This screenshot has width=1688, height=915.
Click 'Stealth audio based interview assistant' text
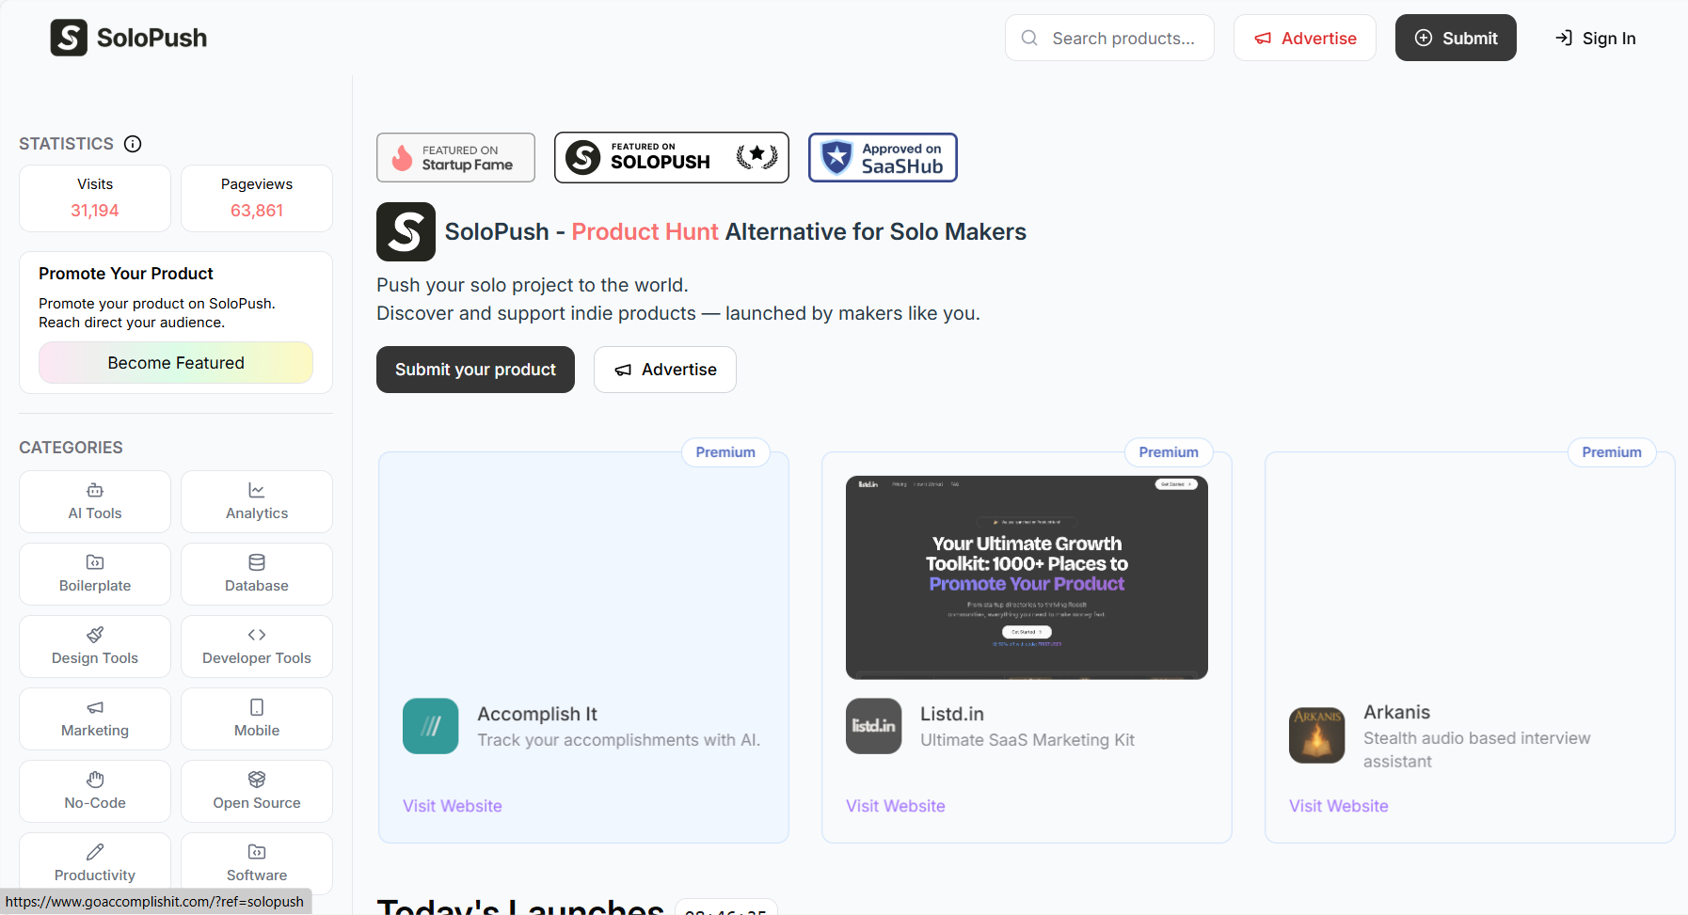pos(1477,749)
